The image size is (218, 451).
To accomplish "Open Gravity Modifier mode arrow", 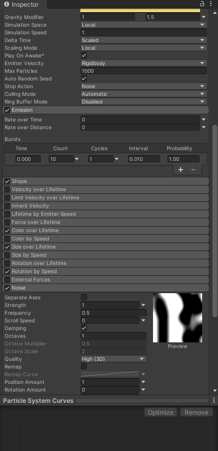I will pos(204,17).
